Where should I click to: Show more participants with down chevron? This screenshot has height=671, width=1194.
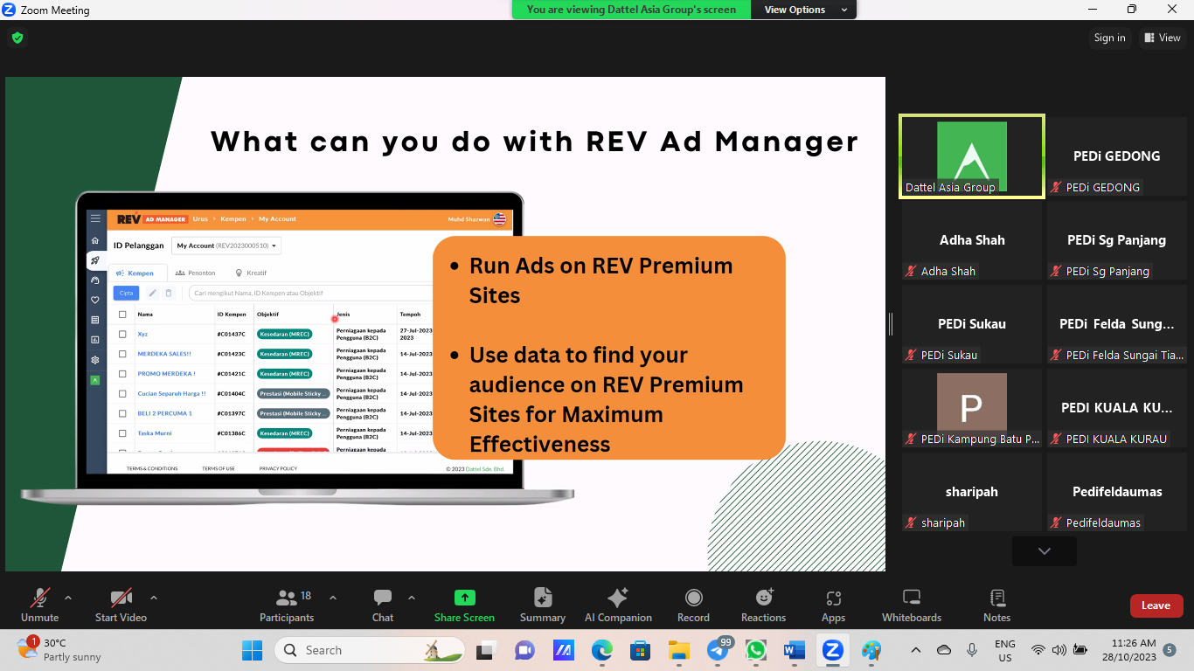[1044, 551]
